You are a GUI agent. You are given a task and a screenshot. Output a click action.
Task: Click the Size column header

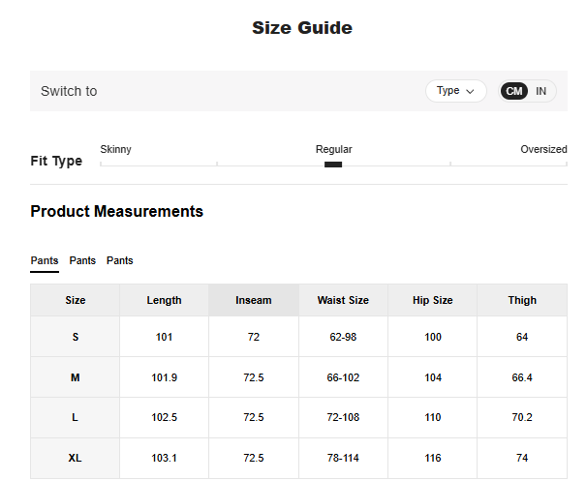click(x=76, y=300)
